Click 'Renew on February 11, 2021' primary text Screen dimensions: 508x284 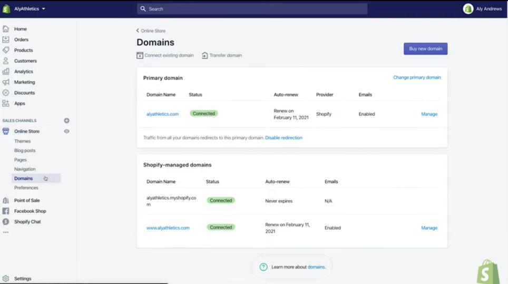[291, 114]
